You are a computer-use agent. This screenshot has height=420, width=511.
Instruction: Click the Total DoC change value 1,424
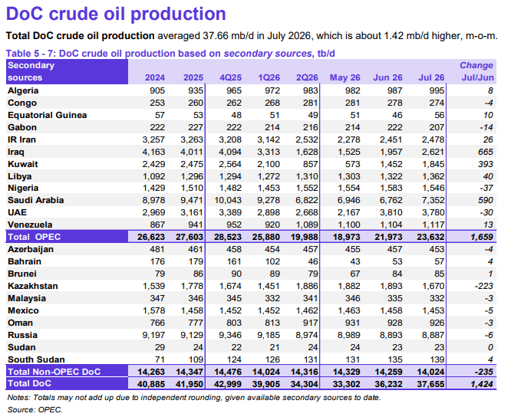(482, 384)
